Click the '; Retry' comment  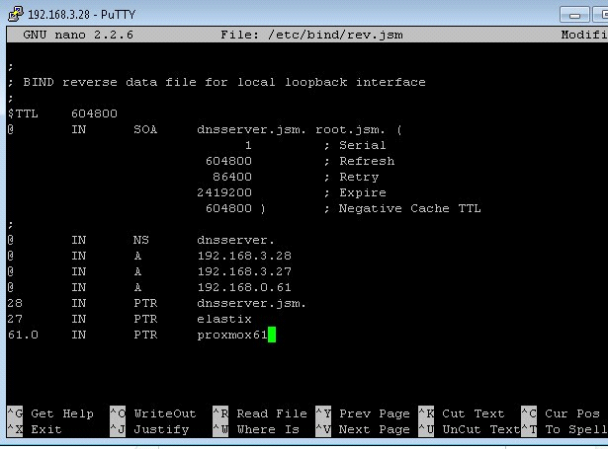coord(351,177)
